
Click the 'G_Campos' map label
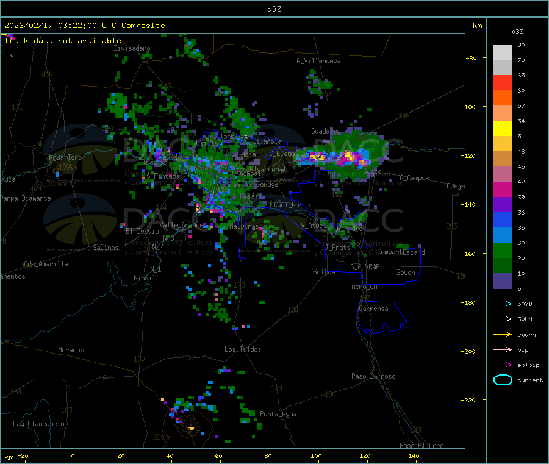click(414, 178)
